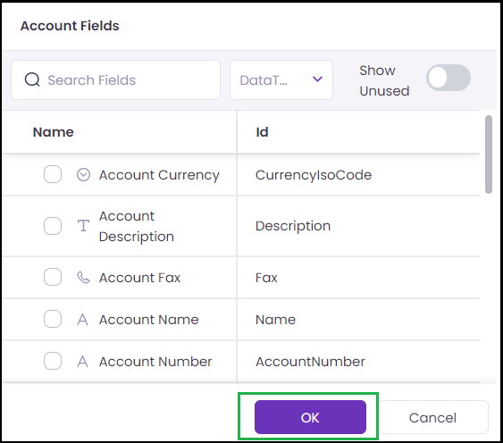Viewport: 503px width, 443px height.
Task: Open the DataType dropdown
Action: click(281, 79)
